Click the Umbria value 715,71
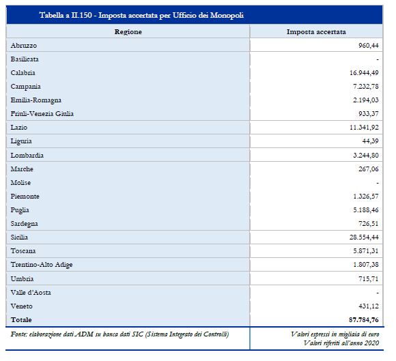This screenshot has height=361, width=396. pos(369,278)
